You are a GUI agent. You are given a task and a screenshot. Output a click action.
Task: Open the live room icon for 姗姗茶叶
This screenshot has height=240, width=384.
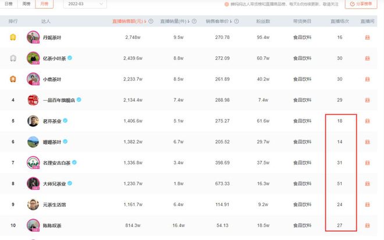pyautogui.click(x=367, y=142)
